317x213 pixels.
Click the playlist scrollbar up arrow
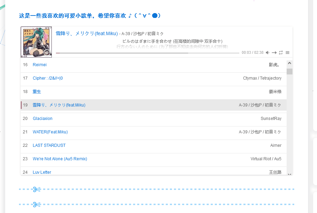(x=289, y=63)
